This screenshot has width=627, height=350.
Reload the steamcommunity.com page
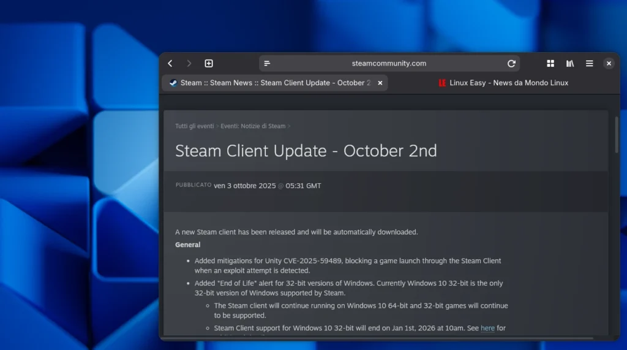[511, 63]
